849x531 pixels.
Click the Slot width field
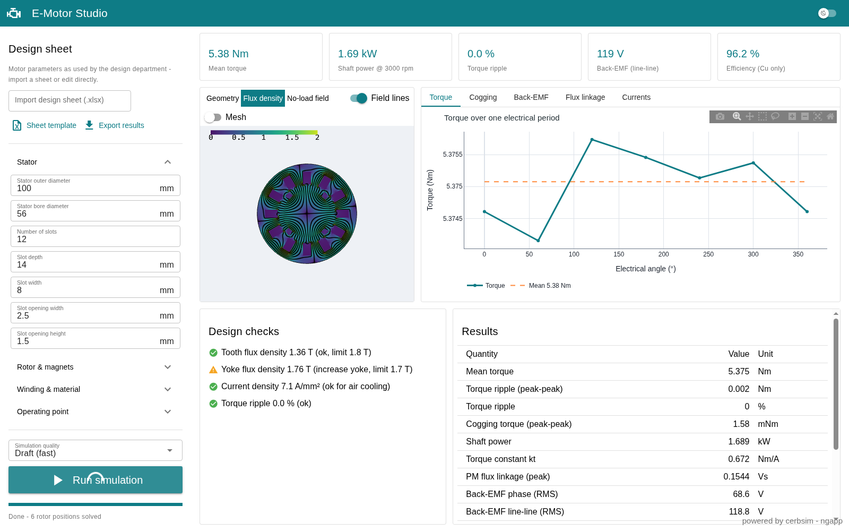tap(96, 287)
